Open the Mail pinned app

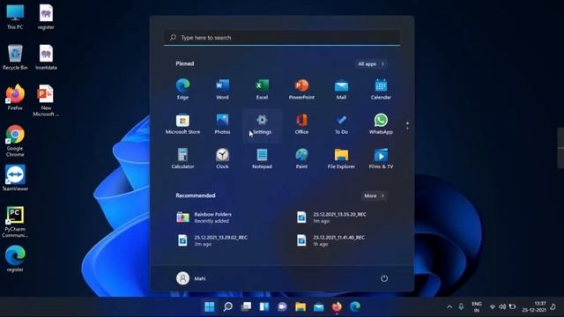point(341,89)
